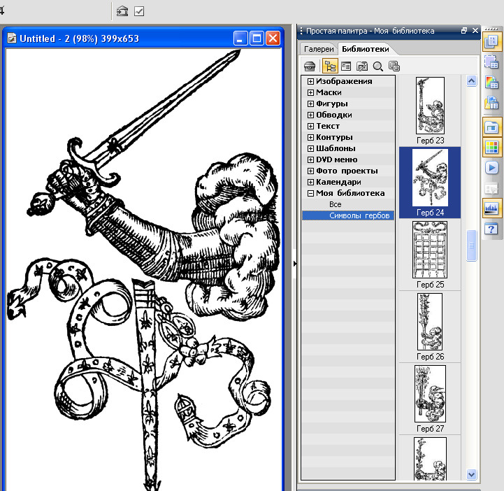Switch to the Библиотеки tab
504x491 pixels.
click(365, 49)
